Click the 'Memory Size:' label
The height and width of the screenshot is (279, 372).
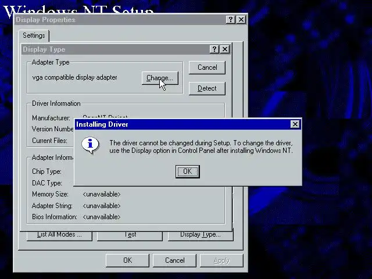tap(51, 194)
